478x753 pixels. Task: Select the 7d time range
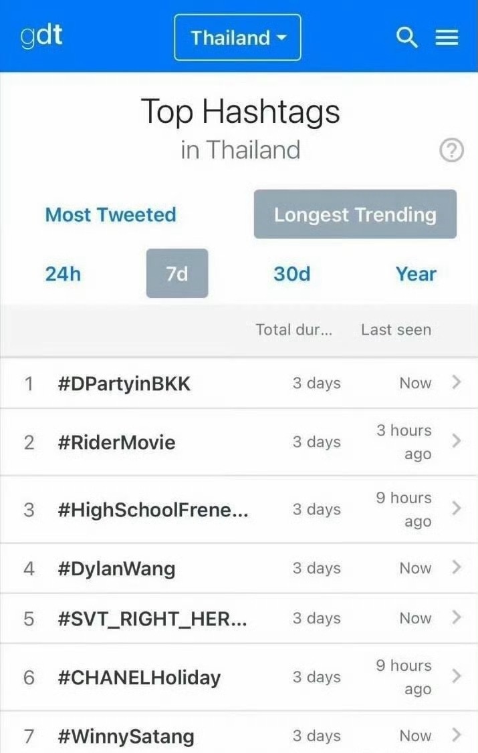(177, 274)
